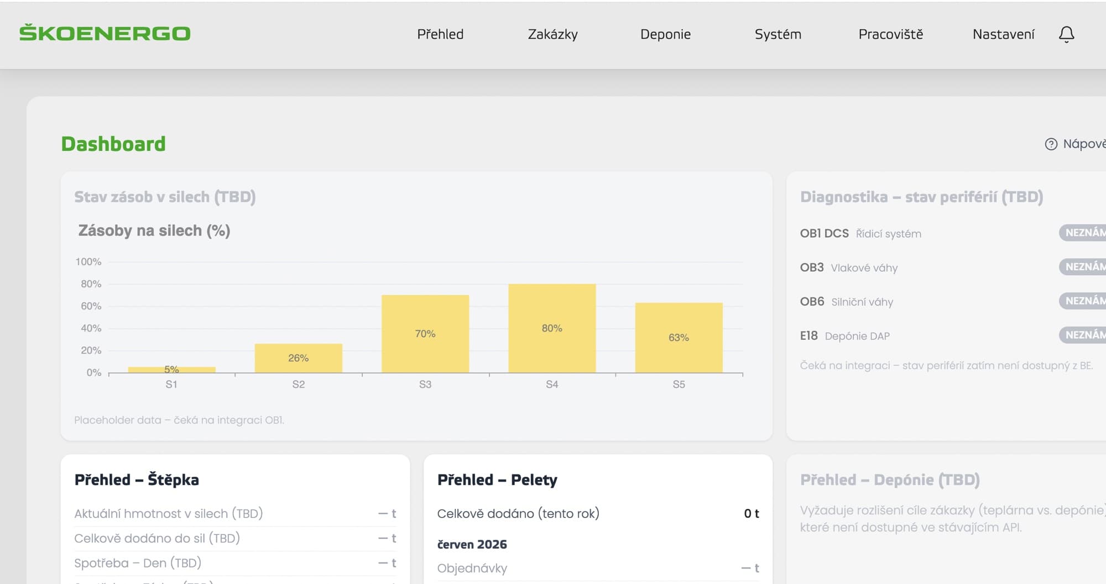Click the help question mark icon
The image size is (1106, 584).
pos(1051,144)
